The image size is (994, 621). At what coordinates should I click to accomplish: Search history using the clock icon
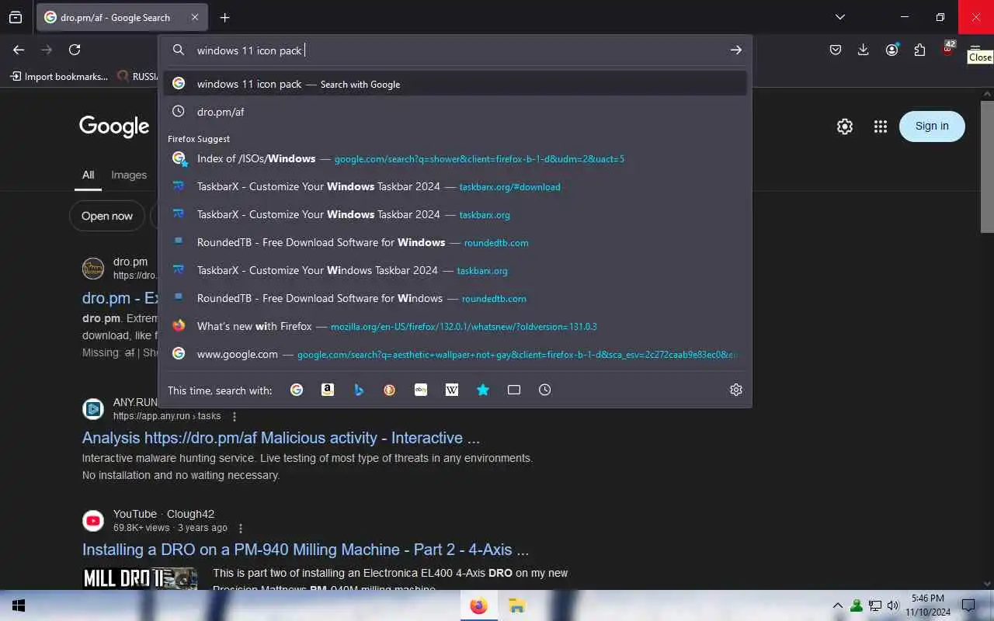click(545, 390)
